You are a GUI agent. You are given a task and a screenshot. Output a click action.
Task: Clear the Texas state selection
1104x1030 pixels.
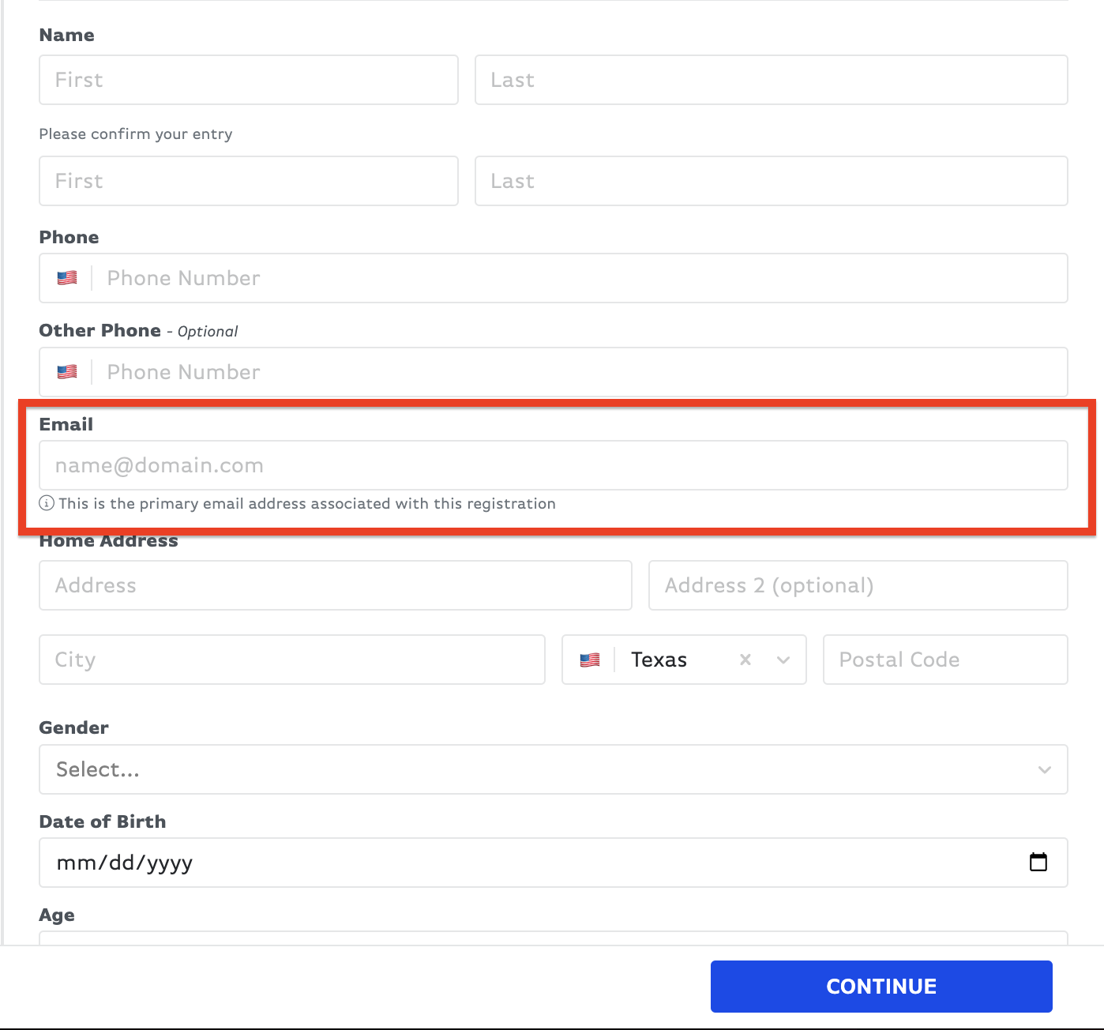[x=745, y=660]
